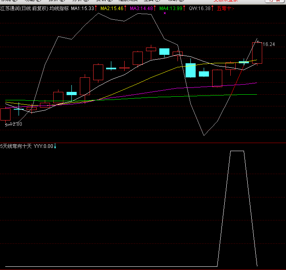Click the 均线指标 indicator name
Image resolution: width=286 pixels, height=270 pixels.
coord(59,8)
